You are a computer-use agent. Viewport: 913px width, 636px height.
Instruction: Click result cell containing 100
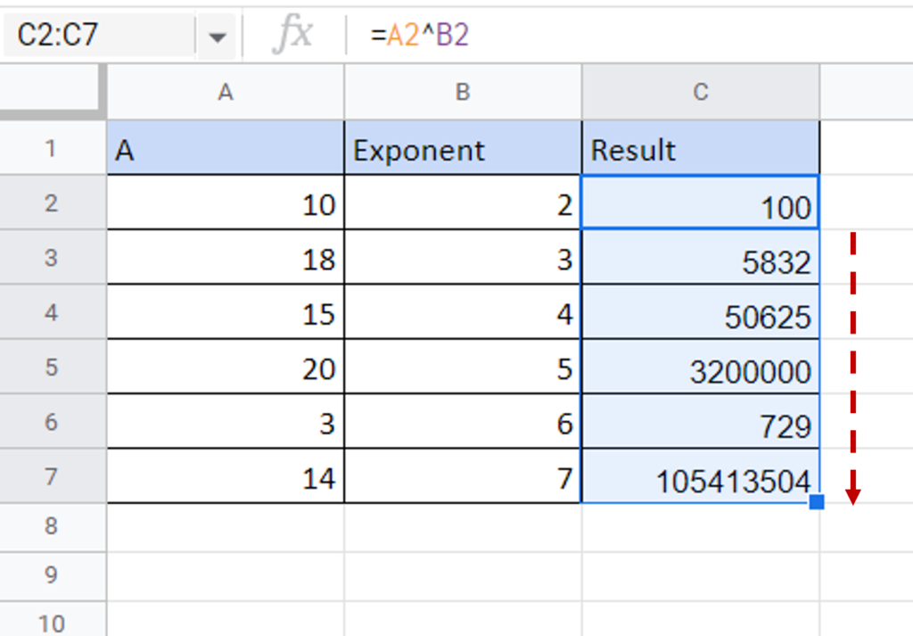tap(701, 202)
